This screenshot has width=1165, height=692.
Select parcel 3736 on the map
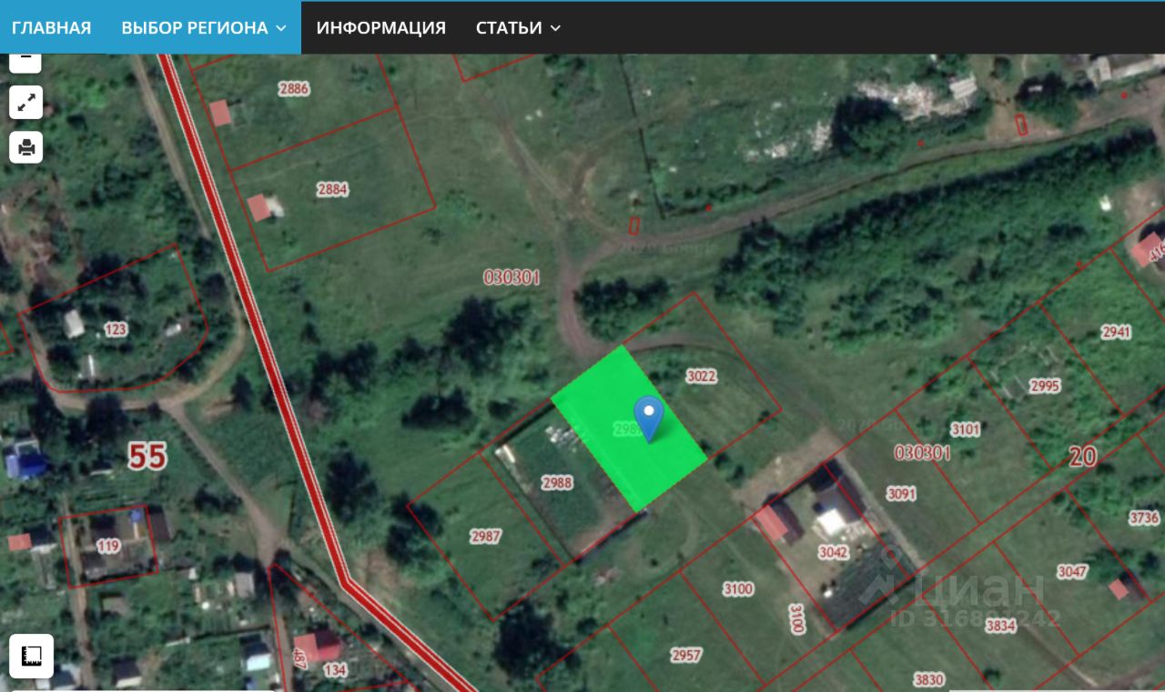click(1144, 517)
